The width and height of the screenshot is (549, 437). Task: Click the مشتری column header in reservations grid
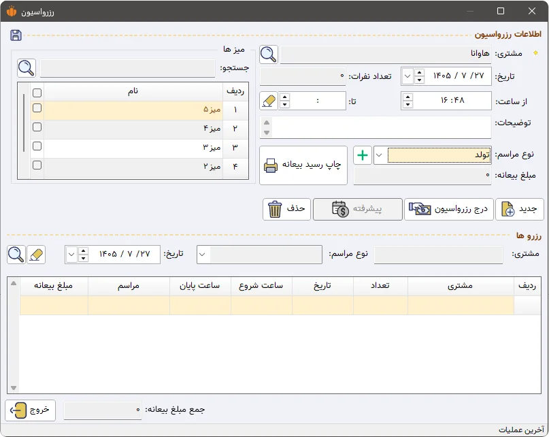[460, 286]
